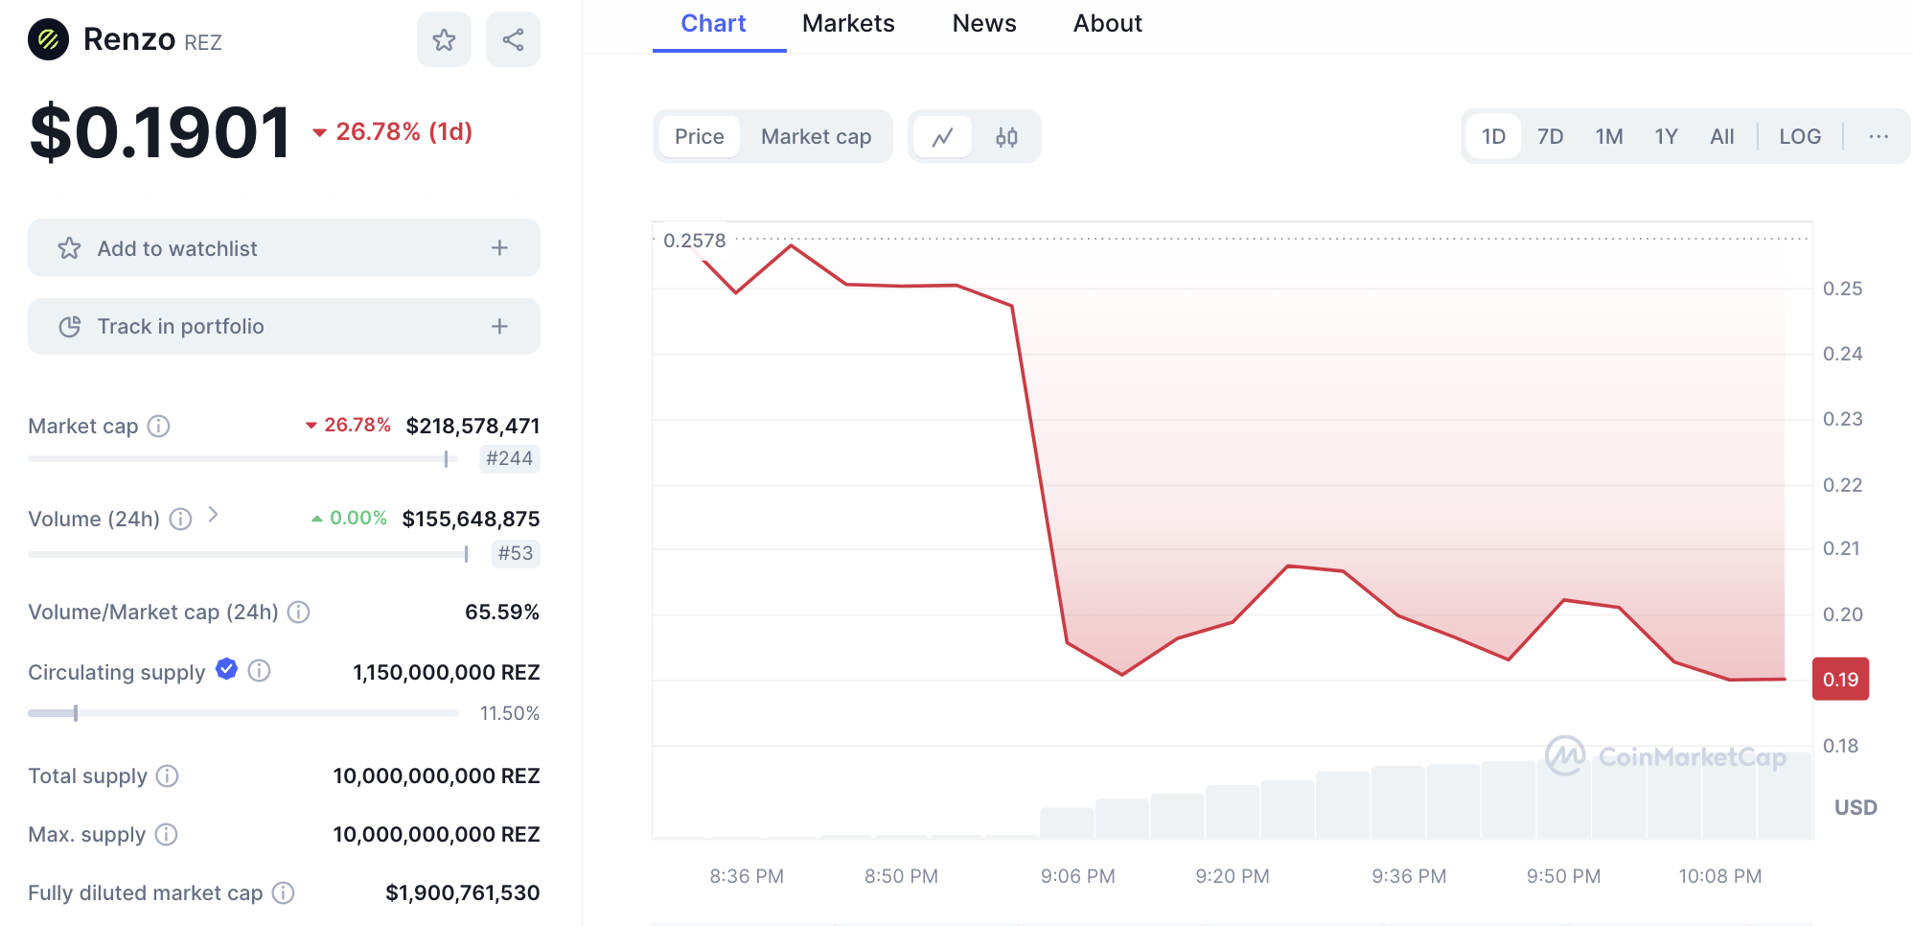
Task: Click the red 0.19 current price marker
Action: point(1840,680)
